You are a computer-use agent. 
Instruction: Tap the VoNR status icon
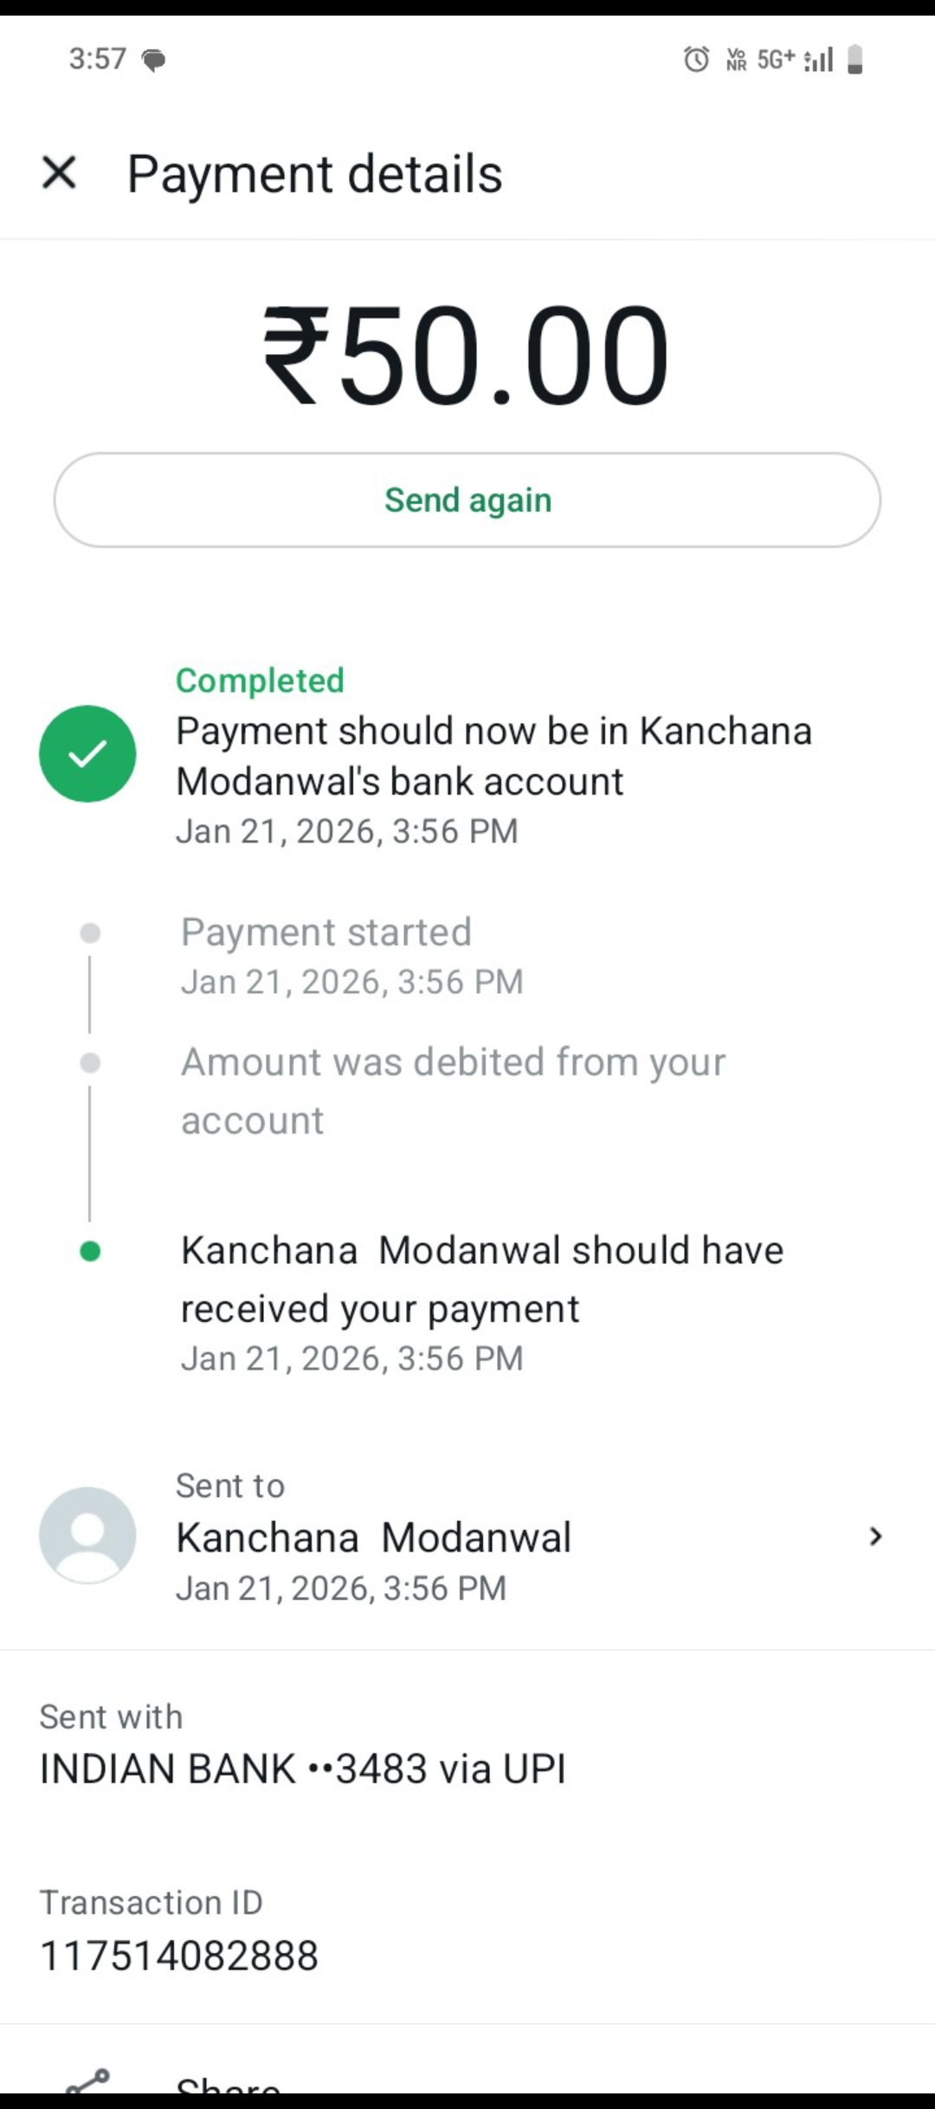[736, 59]
